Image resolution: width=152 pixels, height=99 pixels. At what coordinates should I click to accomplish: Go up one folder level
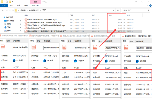pos(13,10)
